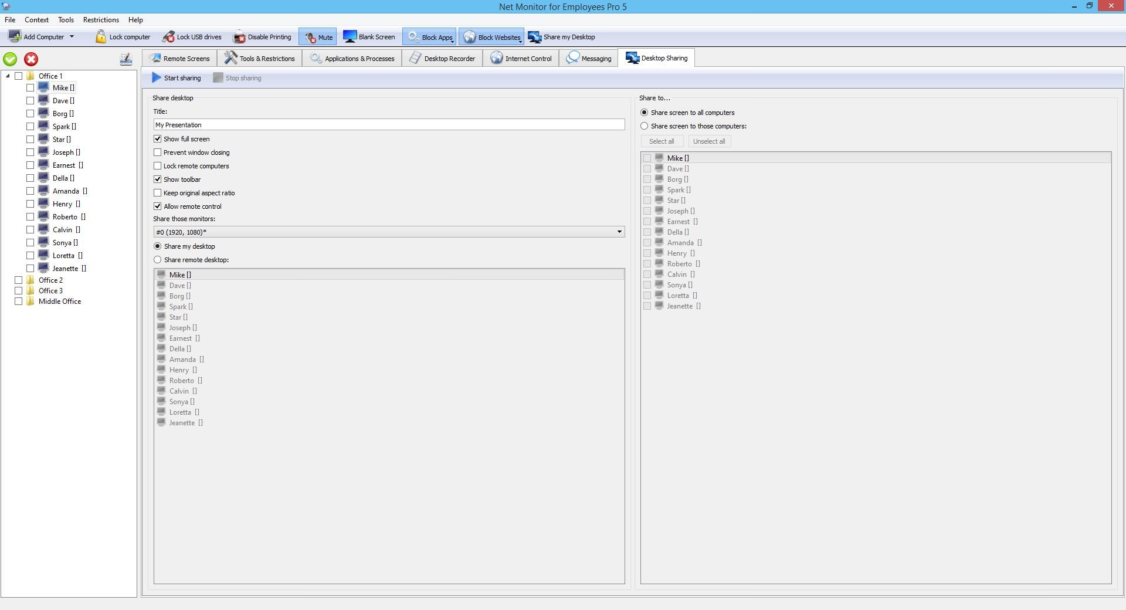Select Mike in the remote desktop list
1126x610 pixels.
pos(389,274)
